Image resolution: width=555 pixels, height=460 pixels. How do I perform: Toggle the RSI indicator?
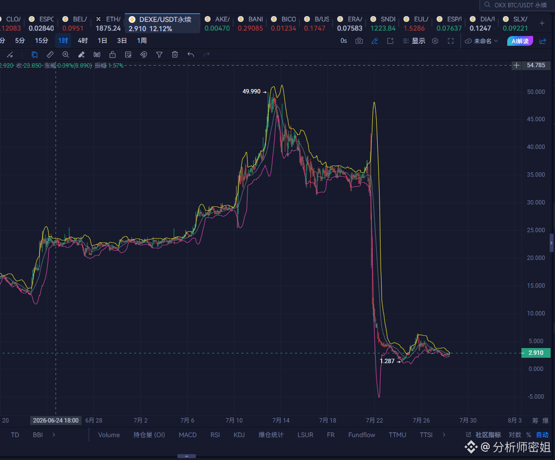[215, 435]
